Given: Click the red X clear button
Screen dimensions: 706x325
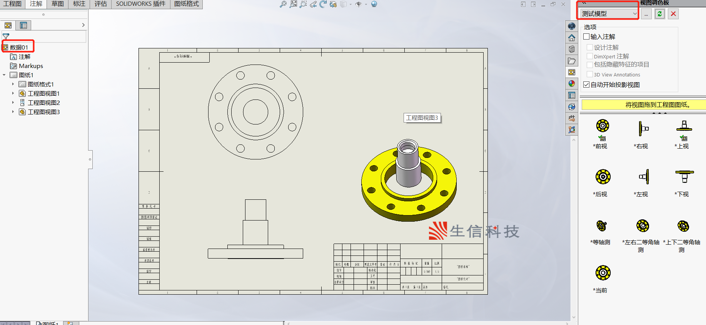Looking at the screenshot, I should pos(673,14).
